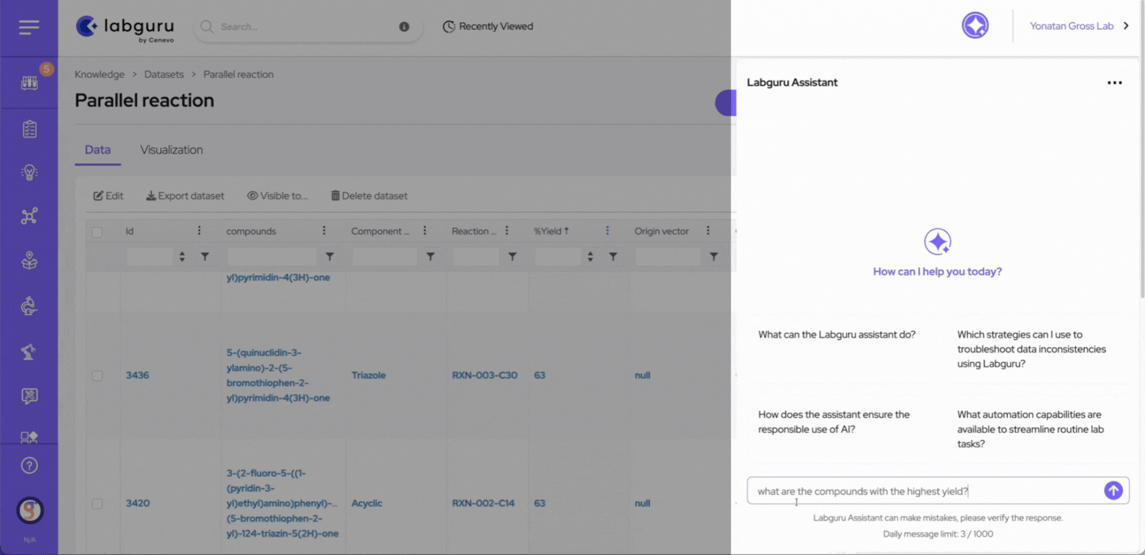
Task: Select the clipboard protocols icon in sidebar
Action: pyautogui.click(x=29, y=128)
